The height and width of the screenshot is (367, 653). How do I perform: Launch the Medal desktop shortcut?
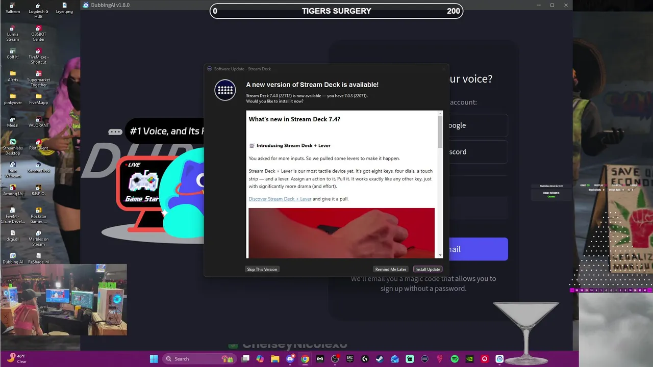click(13, 122)
